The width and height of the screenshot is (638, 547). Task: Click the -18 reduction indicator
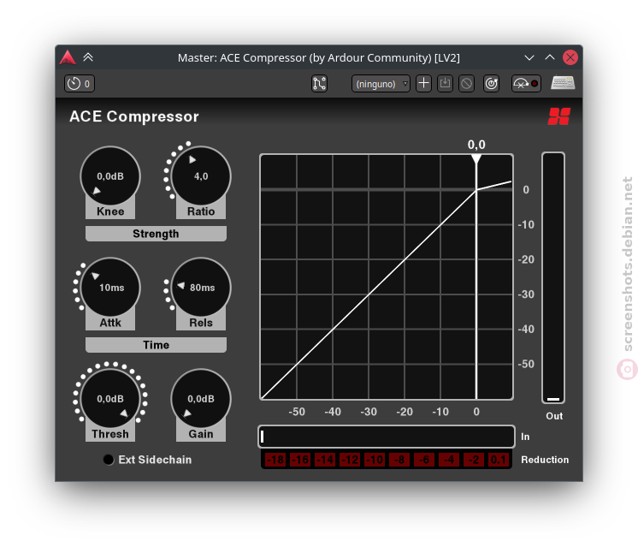275,460
